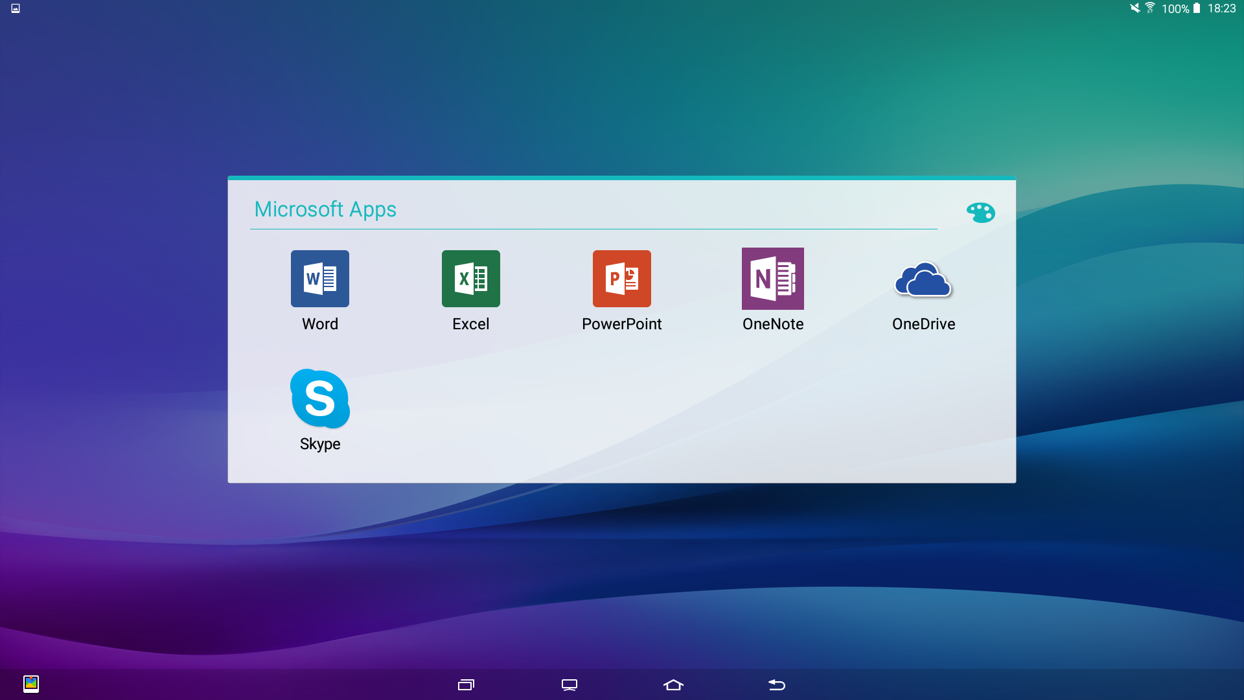The width and height of the screenshot is (1244, 700).
Task: Open the gallery icon in bottom bar
Action: (31, 684)
